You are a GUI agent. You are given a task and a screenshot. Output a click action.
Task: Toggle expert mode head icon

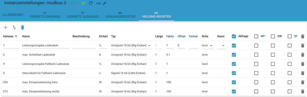(x=22, y=27)
